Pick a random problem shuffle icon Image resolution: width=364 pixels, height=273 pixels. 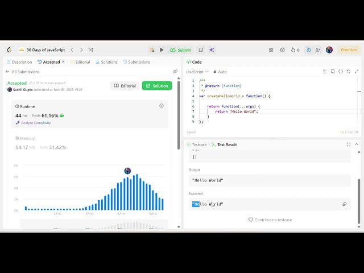pos(91,50)
